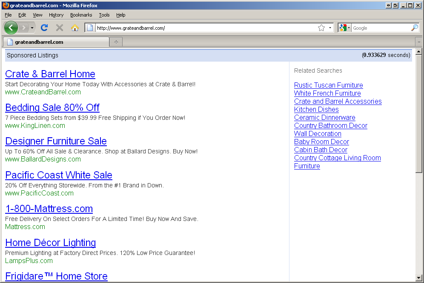Click the Ceramic Dinnerware related search
Viewport: 424px width, 283px height.
click(325, 117)
